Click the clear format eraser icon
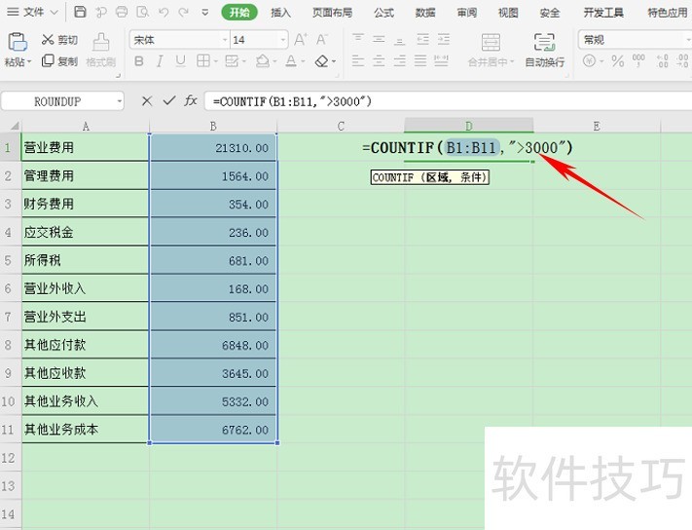 (322, 61)
